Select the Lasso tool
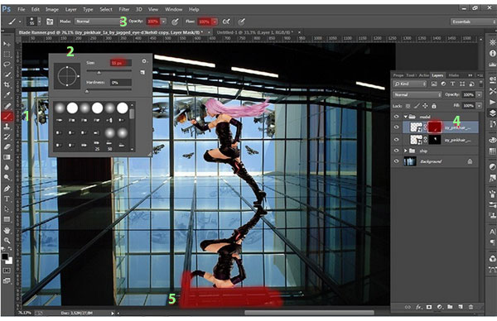The height and width of the screenshot is (321, 497). point(7,65)
